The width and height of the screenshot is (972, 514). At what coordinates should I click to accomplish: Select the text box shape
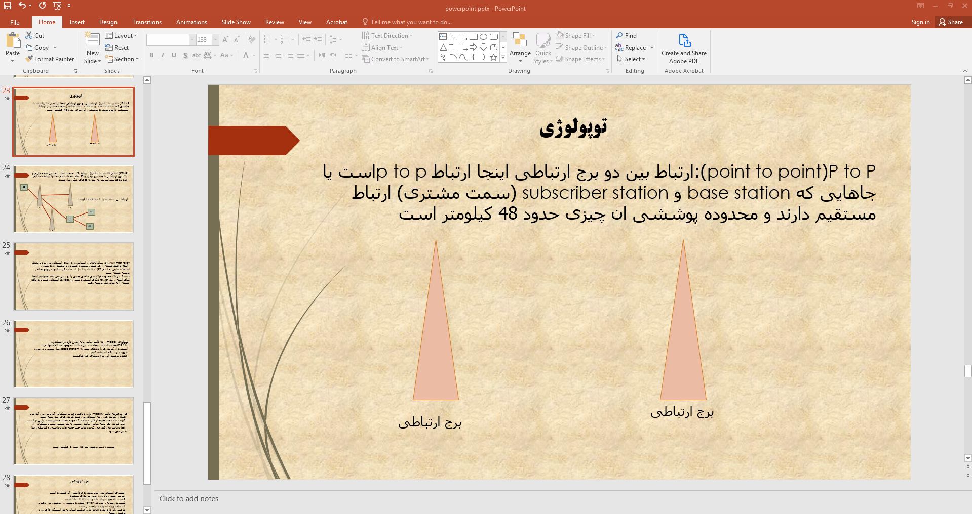click(443, 37)
